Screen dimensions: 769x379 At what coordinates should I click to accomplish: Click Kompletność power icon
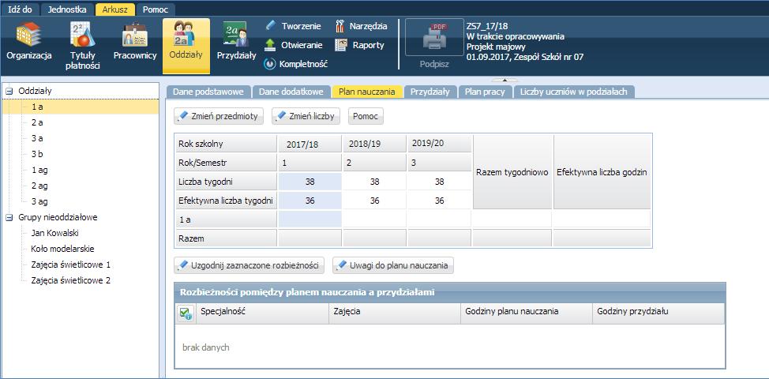point(270,64)
